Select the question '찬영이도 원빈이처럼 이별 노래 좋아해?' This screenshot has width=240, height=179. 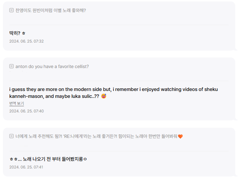pos(51,11)
